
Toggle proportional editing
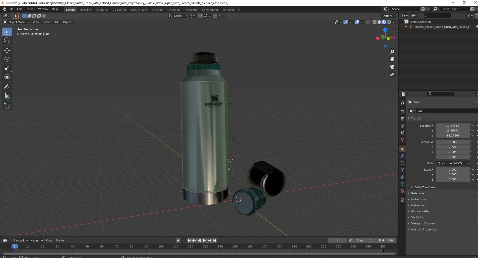click(215, 16)
